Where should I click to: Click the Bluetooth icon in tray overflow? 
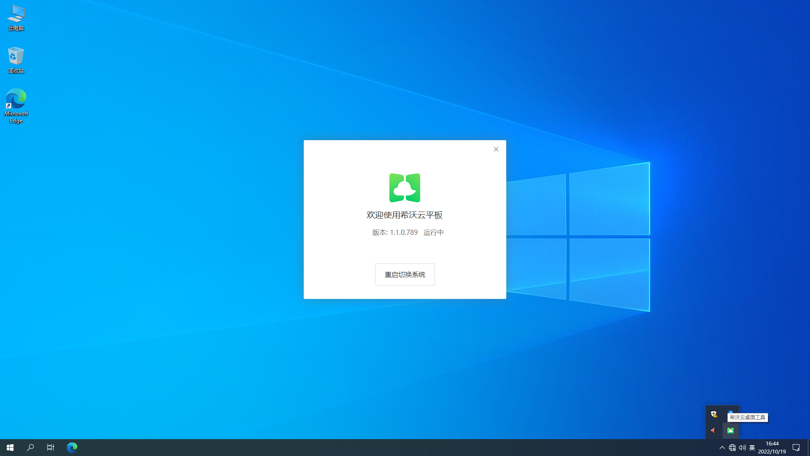click(x=731, y=412)
